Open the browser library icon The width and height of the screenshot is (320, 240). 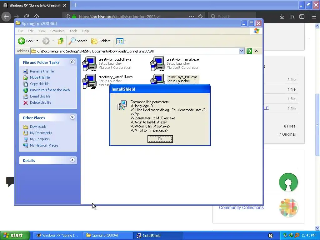click(292, 17)
